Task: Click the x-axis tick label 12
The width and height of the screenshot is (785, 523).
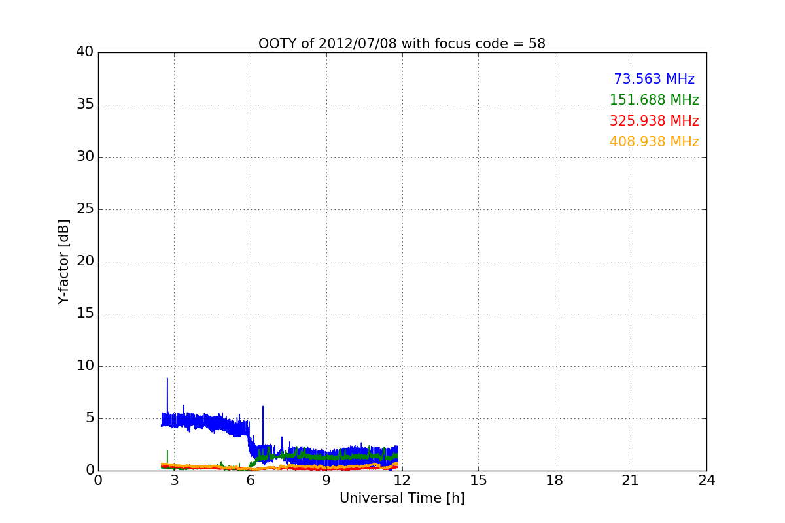Action: point(402,480)
